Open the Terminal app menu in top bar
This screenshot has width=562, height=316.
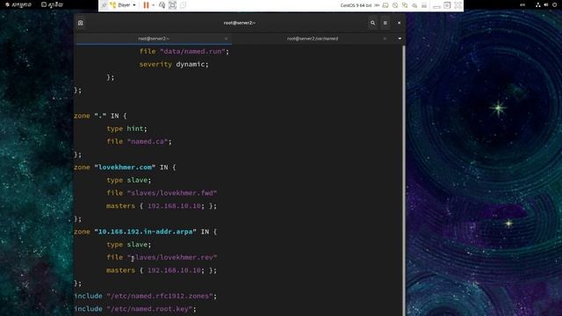pos(52,4)
